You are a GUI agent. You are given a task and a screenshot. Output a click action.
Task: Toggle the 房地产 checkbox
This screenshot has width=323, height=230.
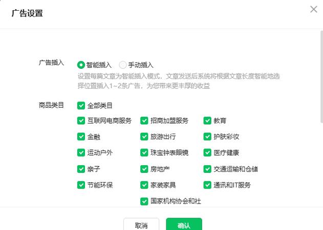(144, 169)
